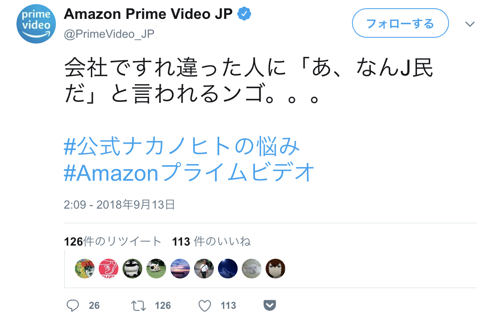Click the Amazon Prime Video JP name
Image resolution: width=500 pixels, height=331 pixels.
pos(148,14)
